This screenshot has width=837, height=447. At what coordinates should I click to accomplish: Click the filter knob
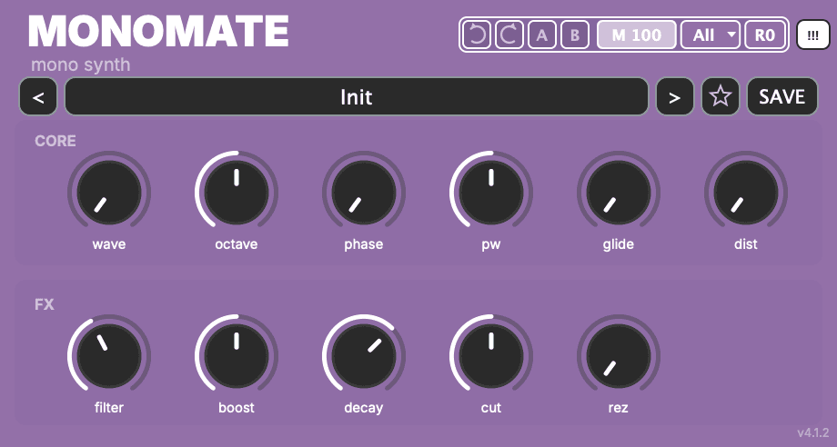click(109, 356)
